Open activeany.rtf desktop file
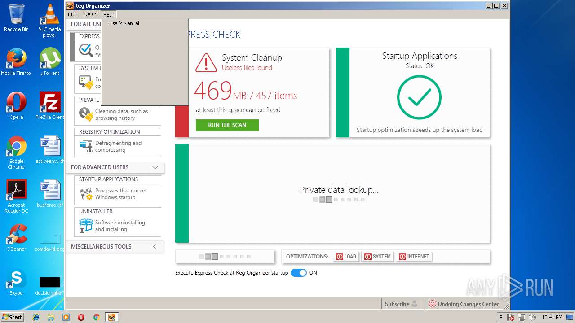 point(49,150)
